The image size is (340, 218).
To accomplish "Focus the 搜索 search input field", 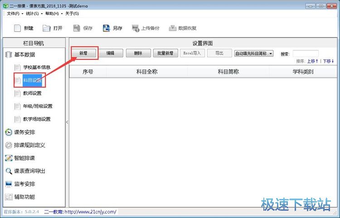I will tap(306, 54).
